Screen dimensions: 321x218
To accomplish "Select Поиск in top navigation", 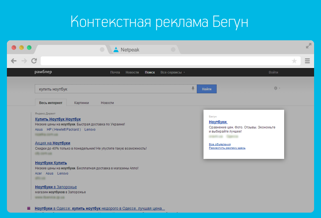I will tap(150, 72).
